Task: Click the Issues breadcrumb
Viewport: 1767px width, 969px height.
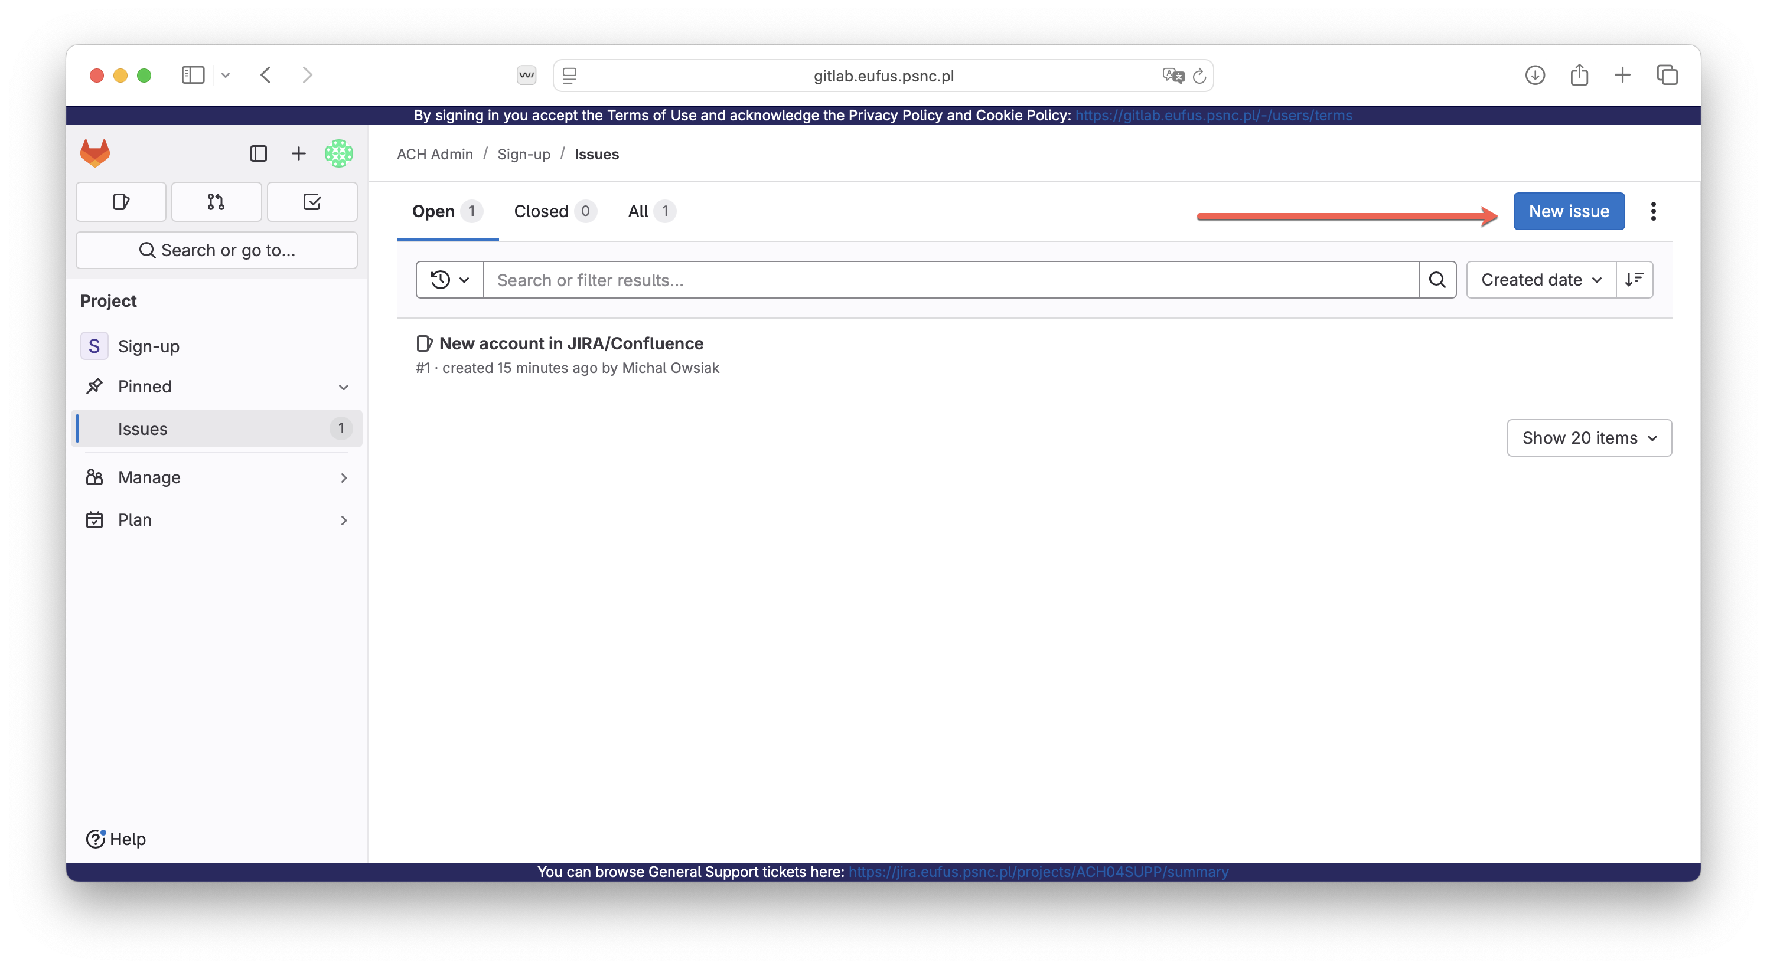Action: (x=596, y=154)
